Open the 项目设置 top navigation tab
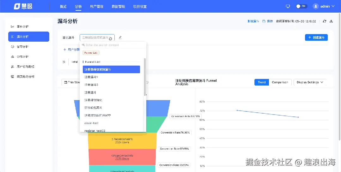 pos(140,7)
